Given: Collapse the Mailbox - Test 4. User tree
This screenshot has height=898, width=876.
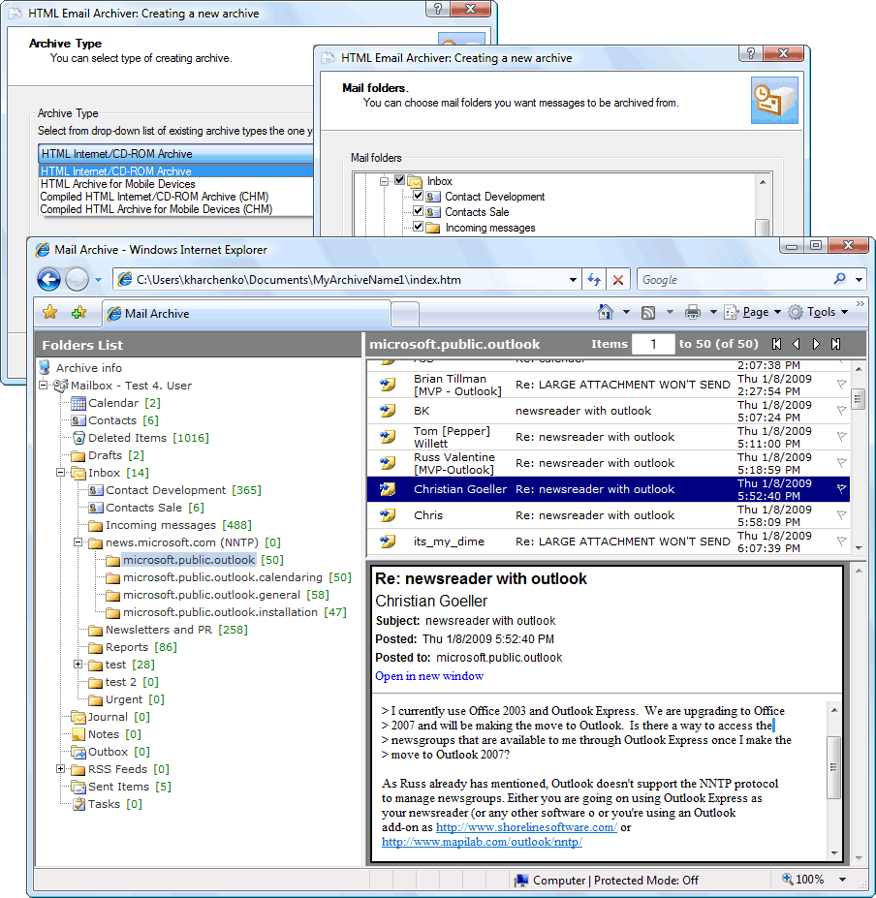Looking at the screenshot, I should pos(43,385).
